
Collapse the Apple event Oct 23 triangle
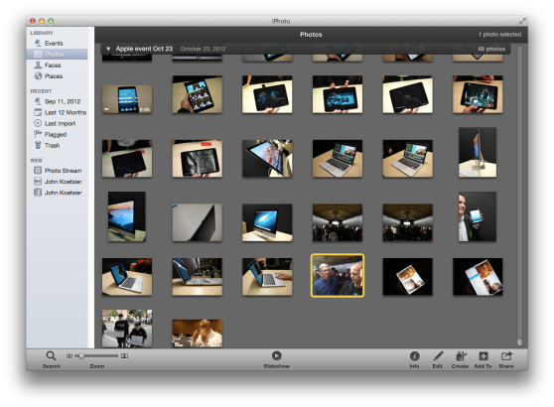108,49
